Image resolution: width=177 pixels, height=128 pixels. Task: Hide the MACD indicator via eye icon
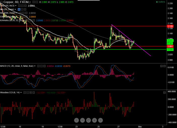[x=39, y=66]
